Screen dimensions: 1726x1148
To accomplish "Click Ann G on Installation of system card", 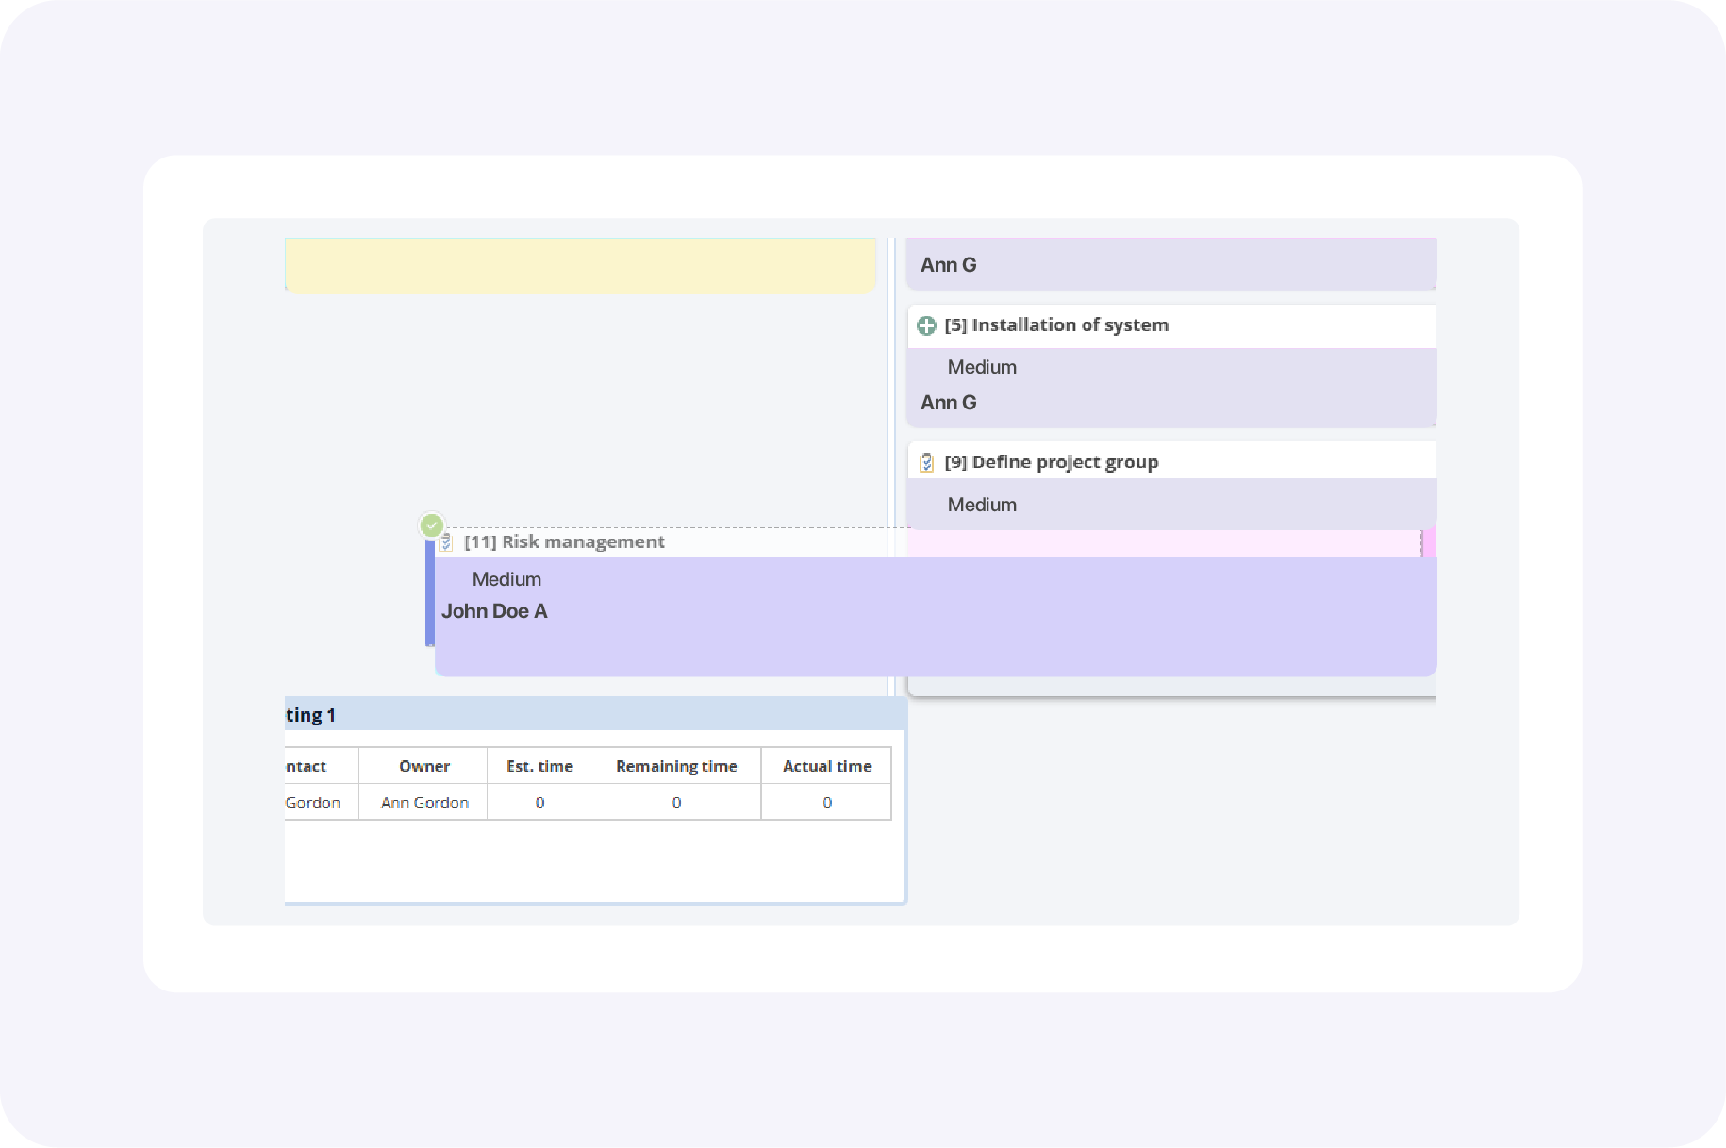I will point(948,403).
